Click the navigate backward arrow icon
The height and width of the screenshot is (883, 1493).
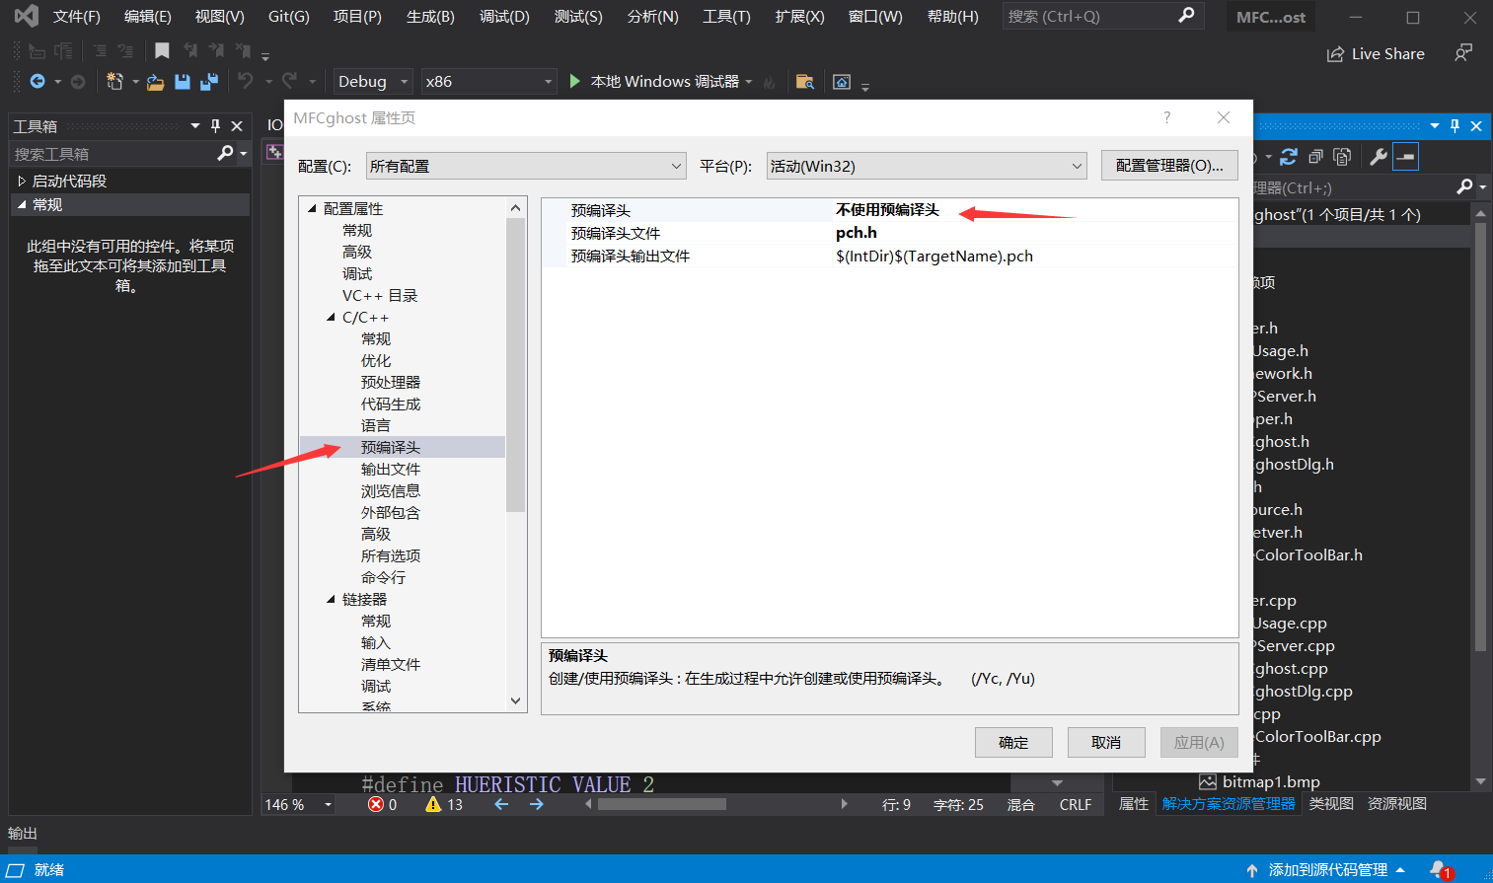tap(37, 82)
